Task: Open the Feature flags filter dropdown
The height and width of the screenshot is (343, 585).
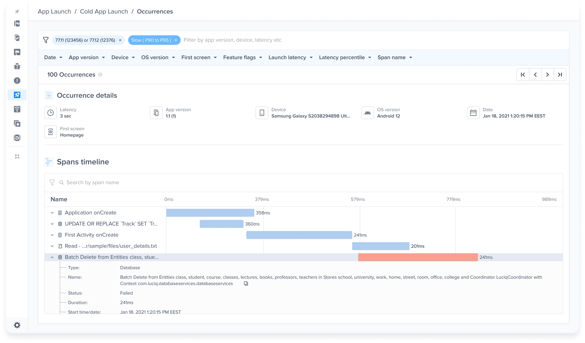Action: (x=242, y=58)
